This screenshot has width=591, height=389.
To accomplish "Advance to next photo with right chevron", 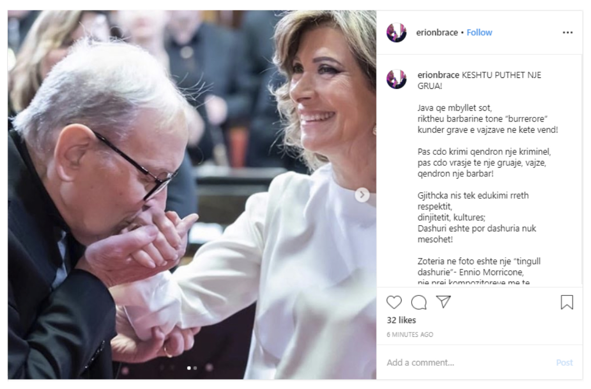I will pos(362,195).
